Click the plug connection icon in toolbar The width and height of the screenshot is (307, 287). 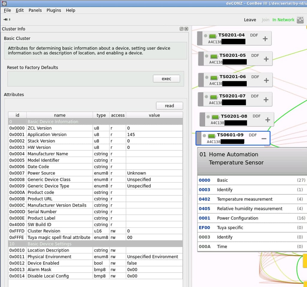click(7, 19)
